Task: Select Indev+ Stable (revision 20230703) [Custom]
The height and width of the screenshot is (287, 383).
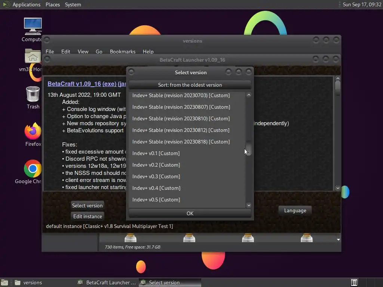Action: click(x=187, y=95)
